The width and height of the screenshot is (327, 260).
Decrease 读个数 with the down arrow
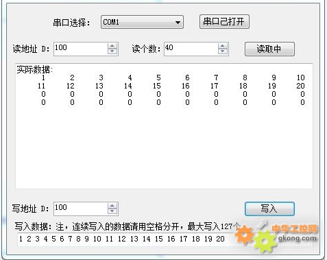click(223, 51)
